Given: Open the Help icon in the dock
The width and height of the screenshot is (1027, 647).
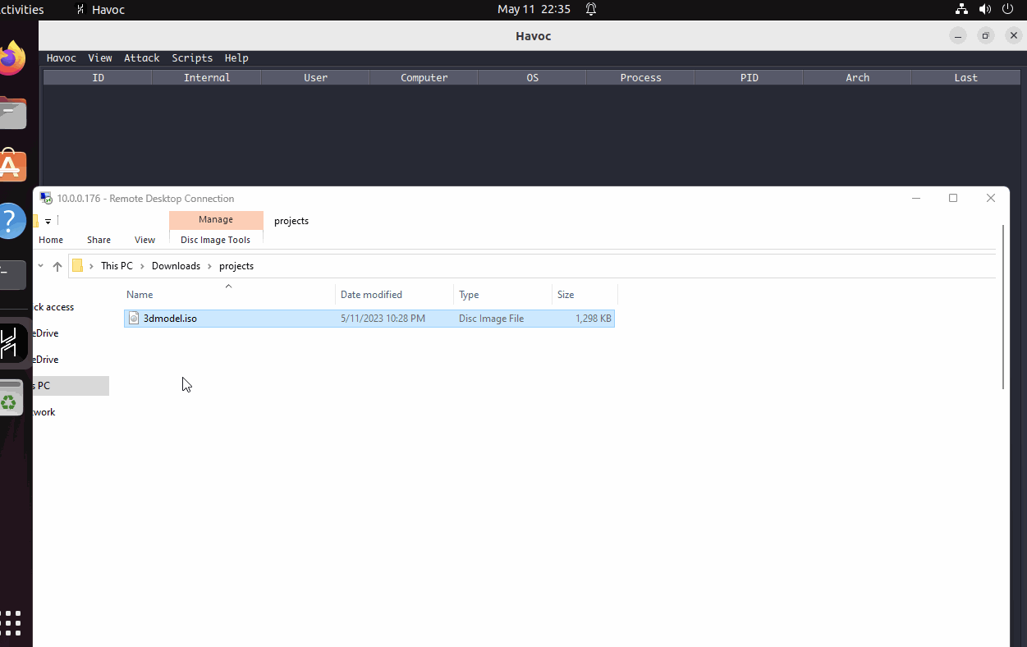Looking at the screenshot, I should point(11,220).
